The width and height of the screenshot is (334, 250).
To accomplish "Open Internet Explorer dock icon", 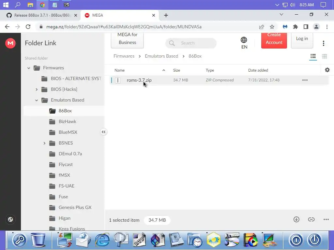I will coord(102,240).
